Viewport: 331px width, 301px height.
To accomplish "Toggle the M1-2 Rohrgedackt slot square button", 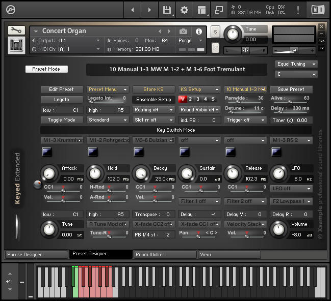I will [x=93, y=152].
